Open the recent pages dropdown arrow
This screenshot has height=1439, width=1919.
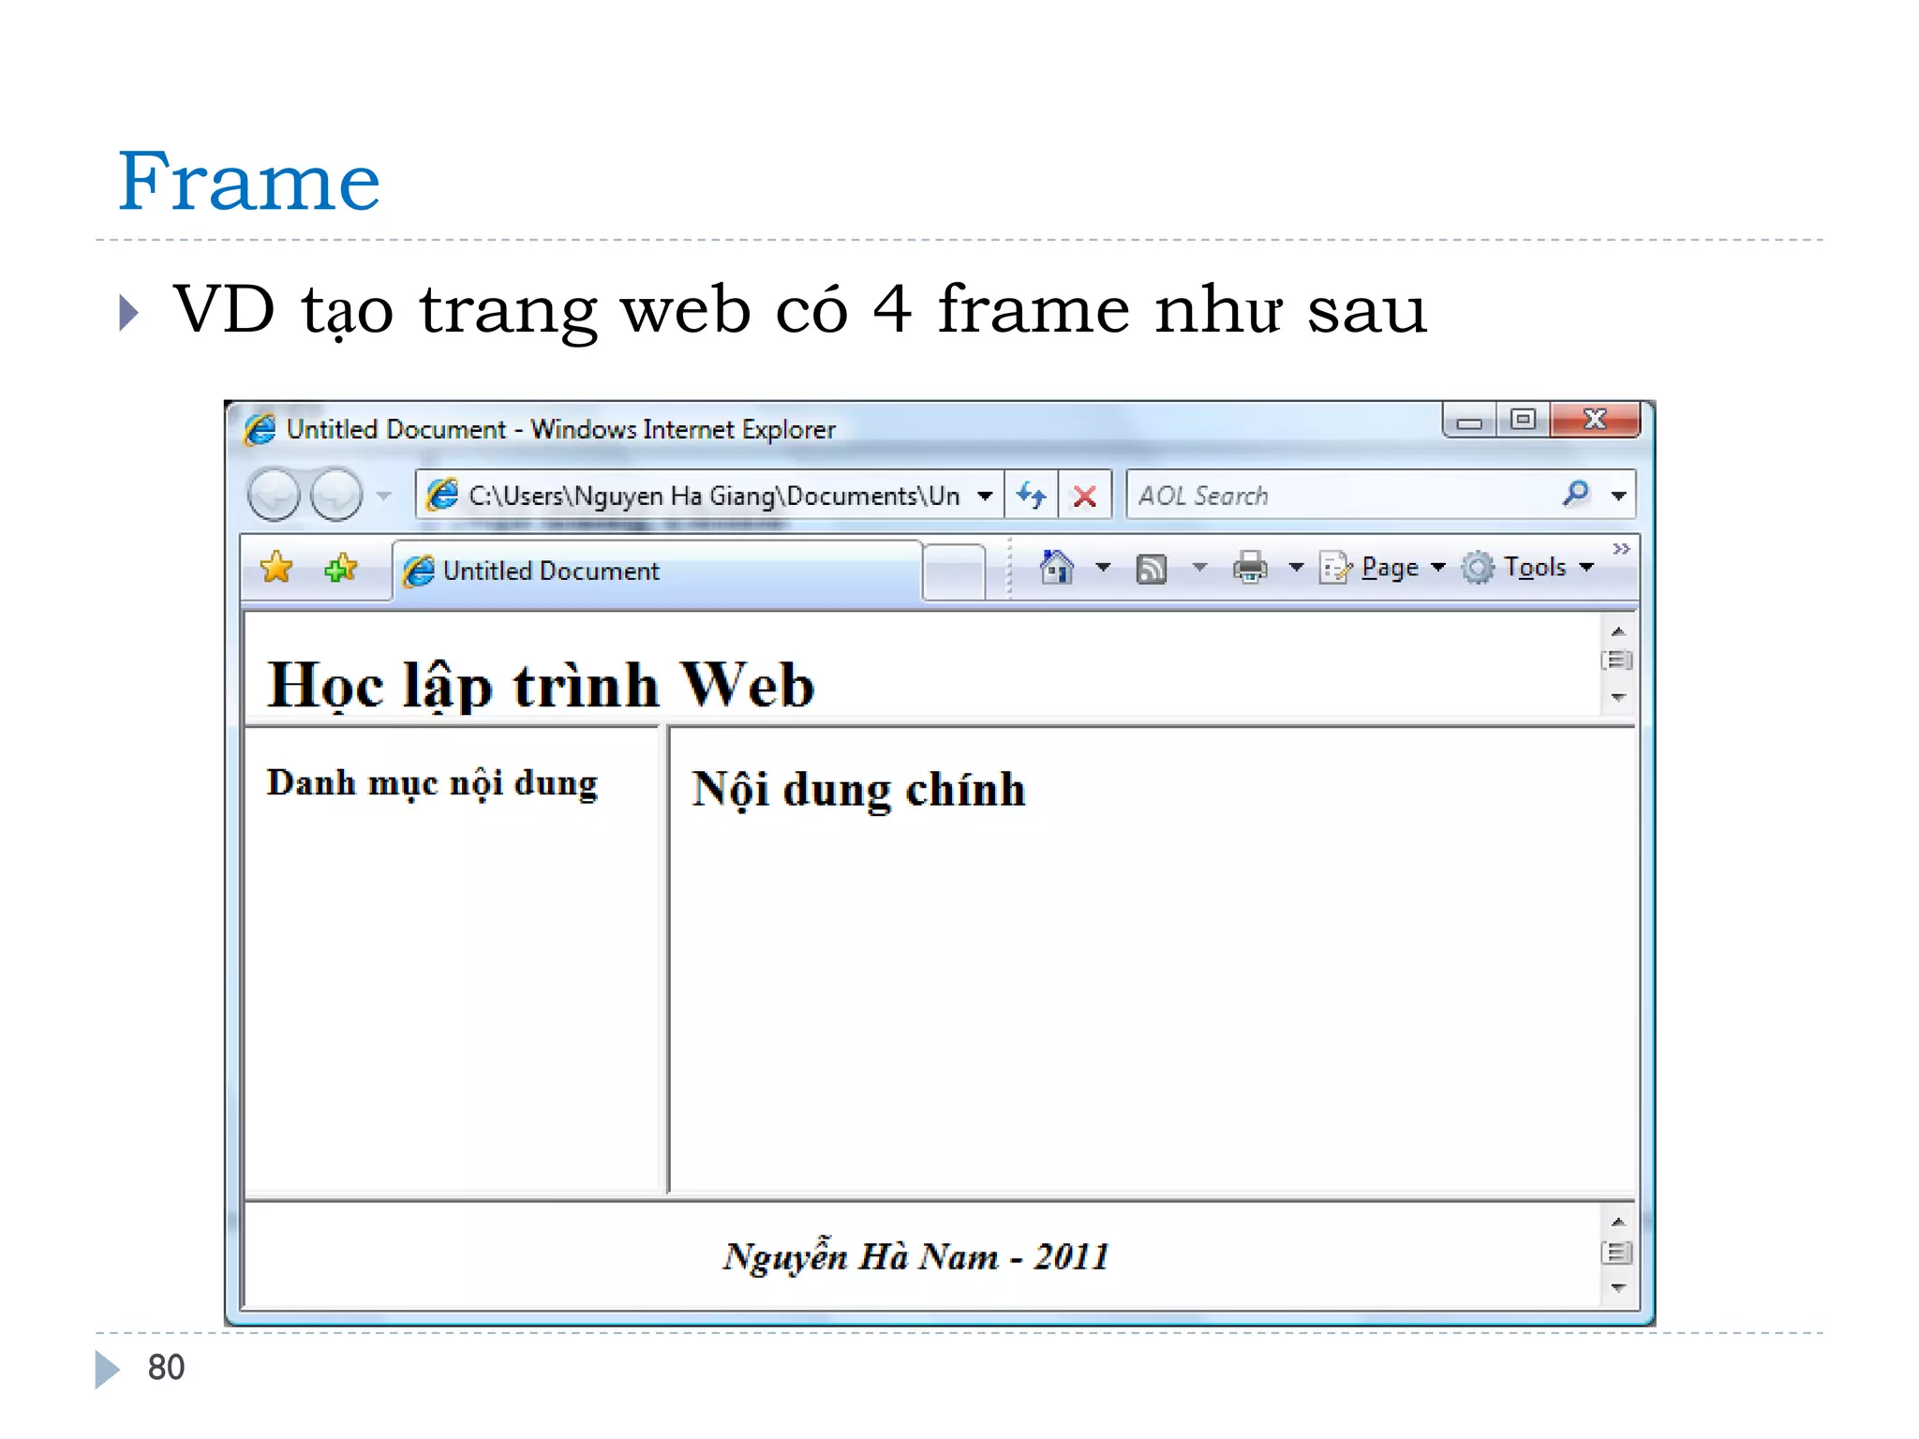tap(384, 496)
